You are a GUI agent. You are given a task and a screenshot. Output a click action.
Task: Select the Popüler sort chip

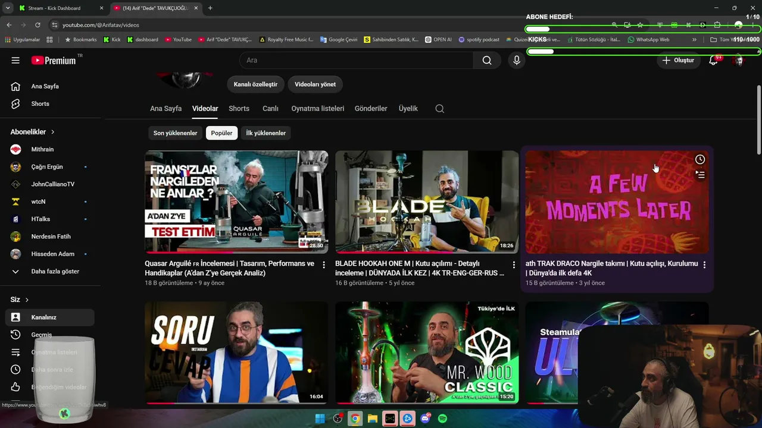(x=221, y=133)
